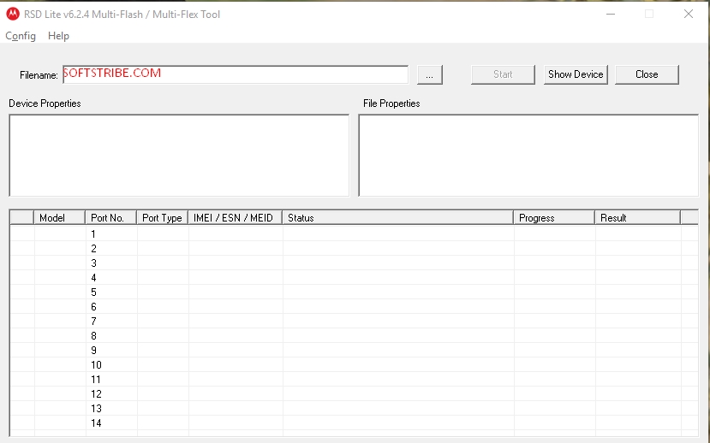
Task: Click the Model column header
Action: pos(60,217)
